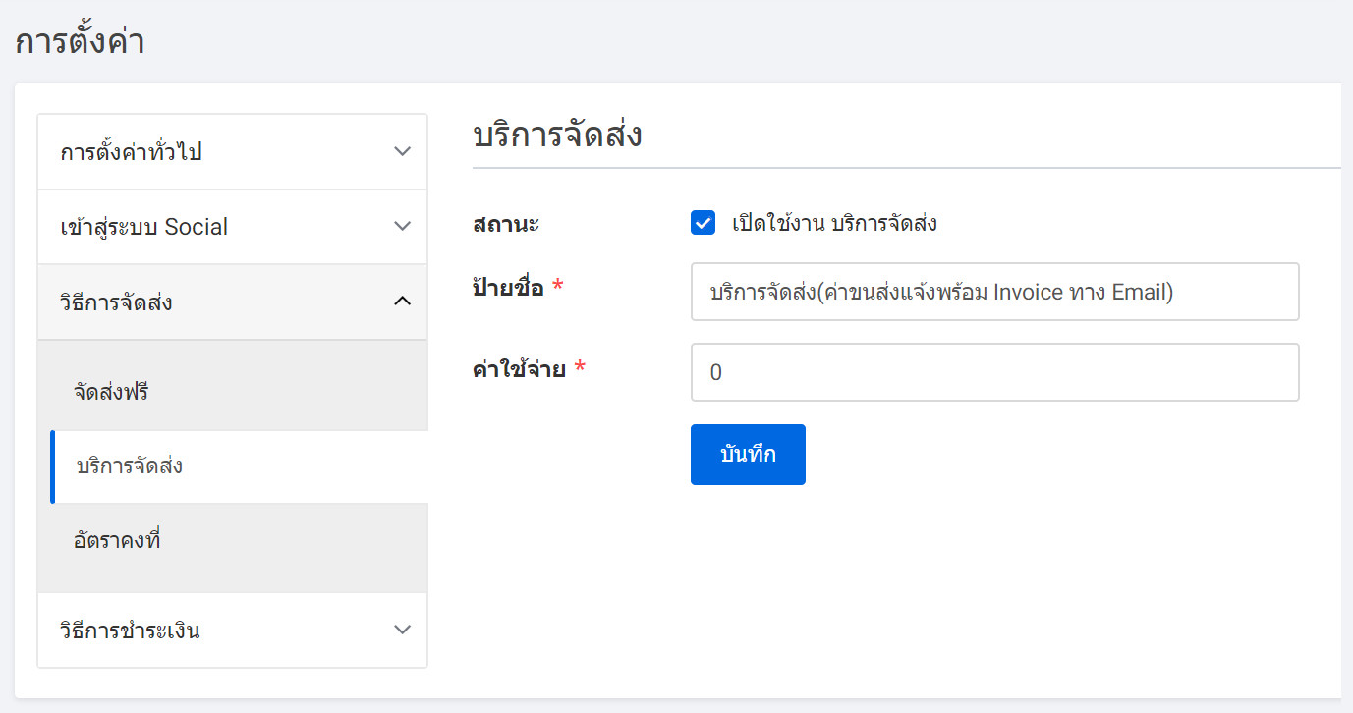1353x713 pixels.
Task: Collapse the วิธีการจัดส่ง section chevron
Action: pyautogui.click(x=402, y=302)
